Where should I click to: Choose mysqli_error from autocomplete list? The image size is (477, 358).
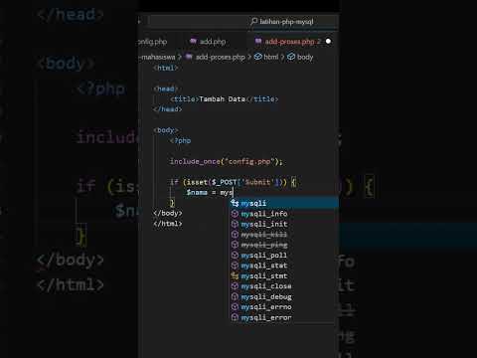point(284,317)
